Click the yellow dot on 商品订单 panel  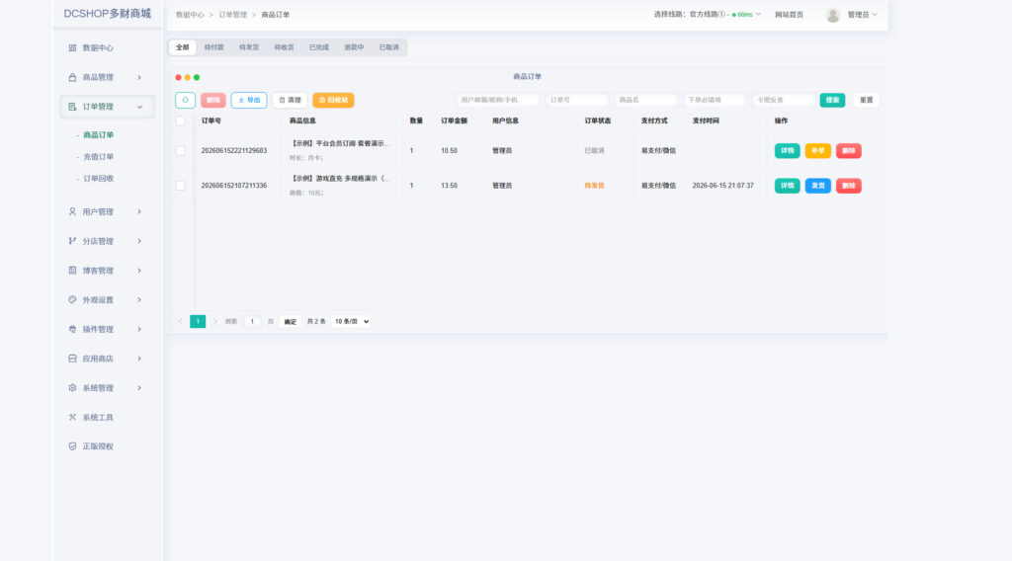(x=187, y=77)
